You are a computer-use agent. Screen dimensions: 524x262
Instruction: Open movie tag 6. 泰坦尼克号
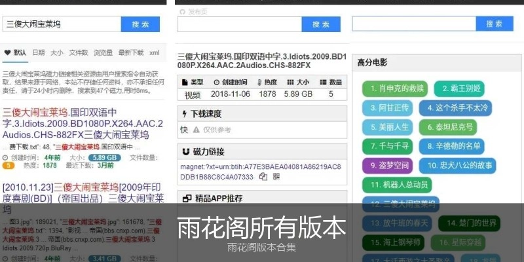coord(448,127)
